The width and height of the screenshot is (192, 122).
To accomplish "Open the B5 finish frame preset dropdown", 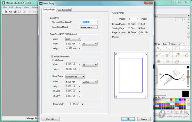I will coord(90,64).
